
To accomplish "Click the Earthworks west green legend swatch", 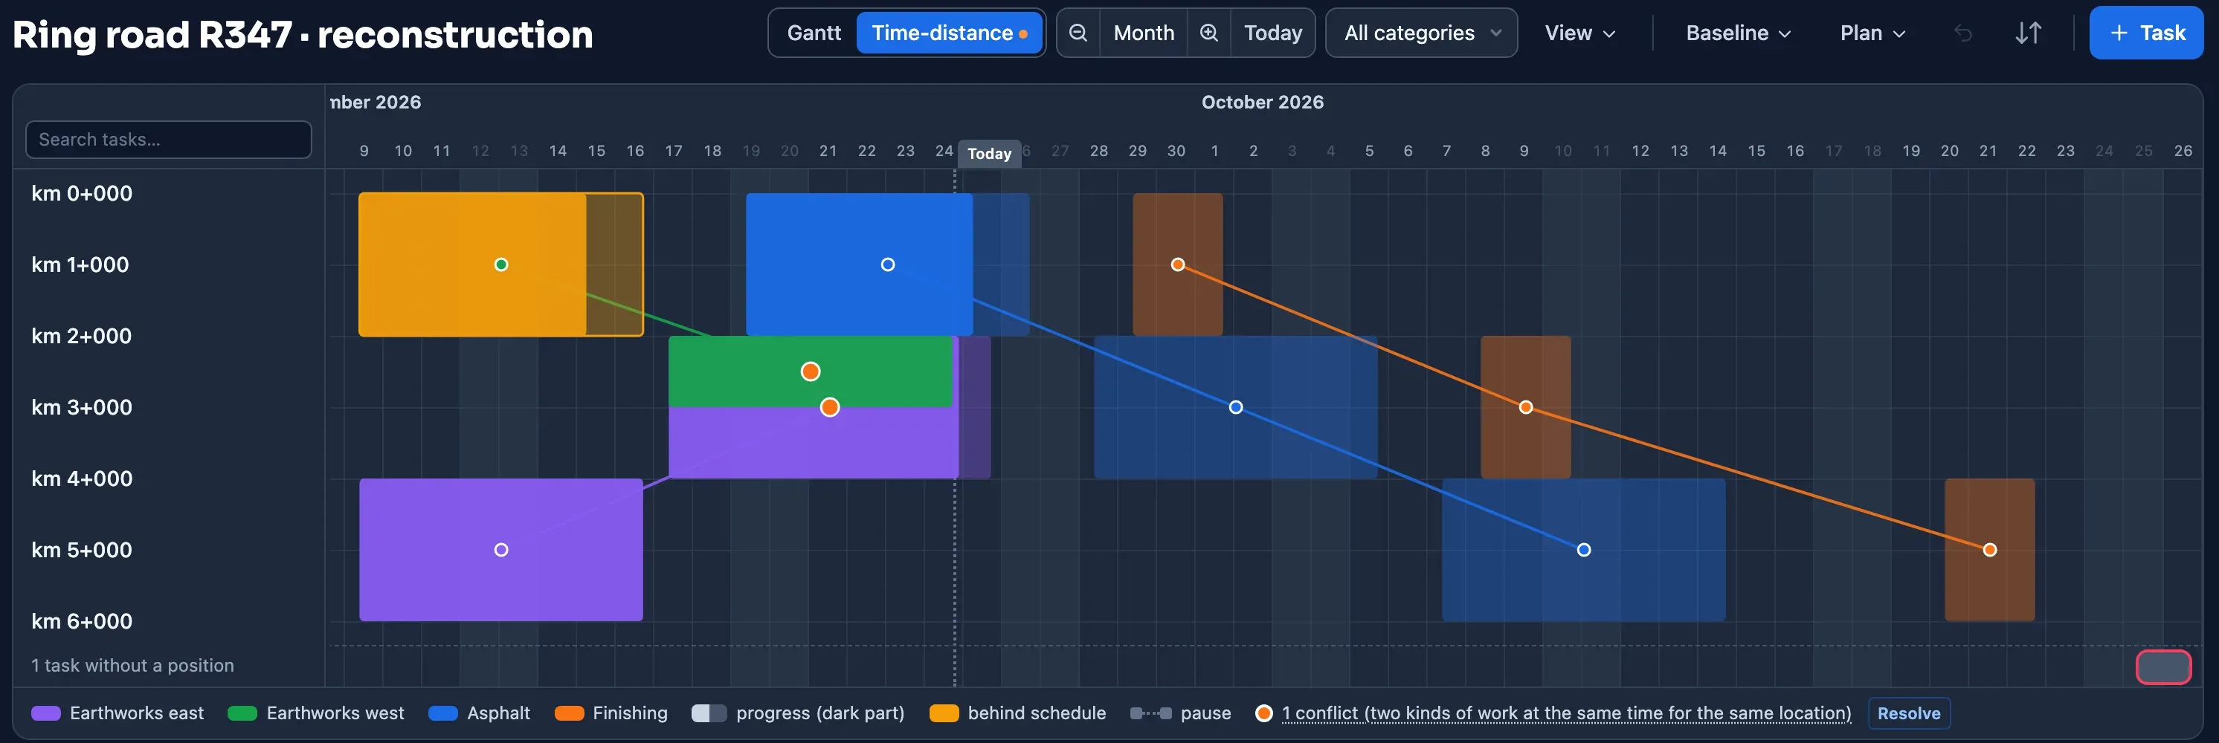I will [242, 713].
